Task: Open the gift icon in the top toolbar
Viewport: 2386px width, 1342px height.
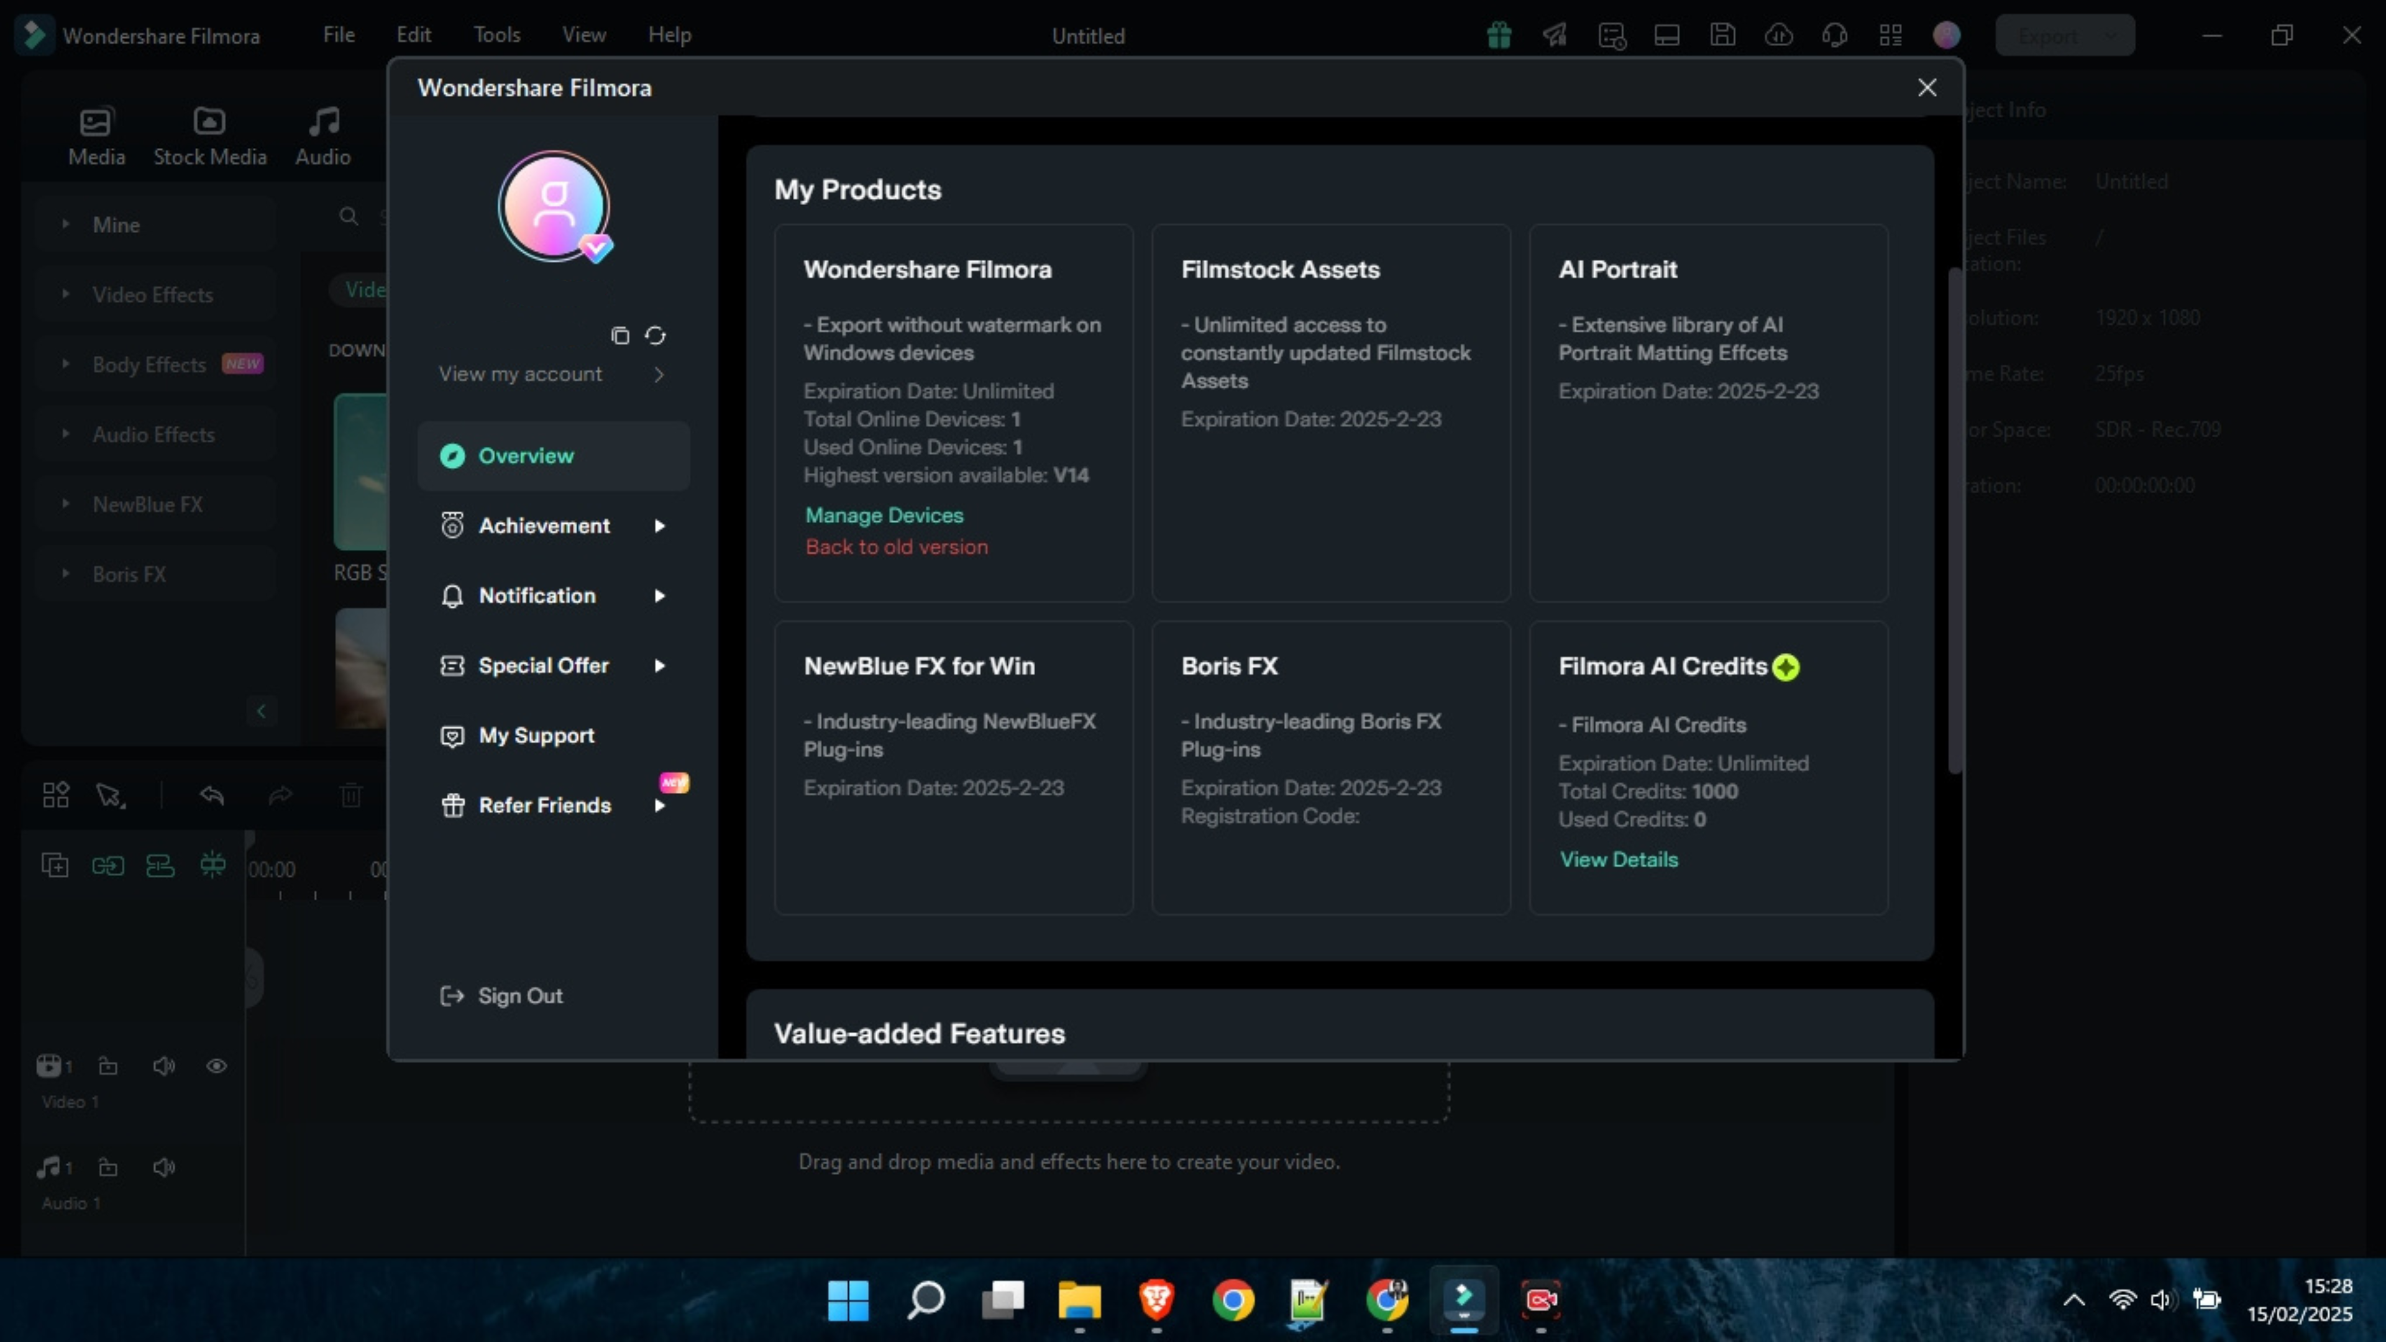Action: (1499, 35)
